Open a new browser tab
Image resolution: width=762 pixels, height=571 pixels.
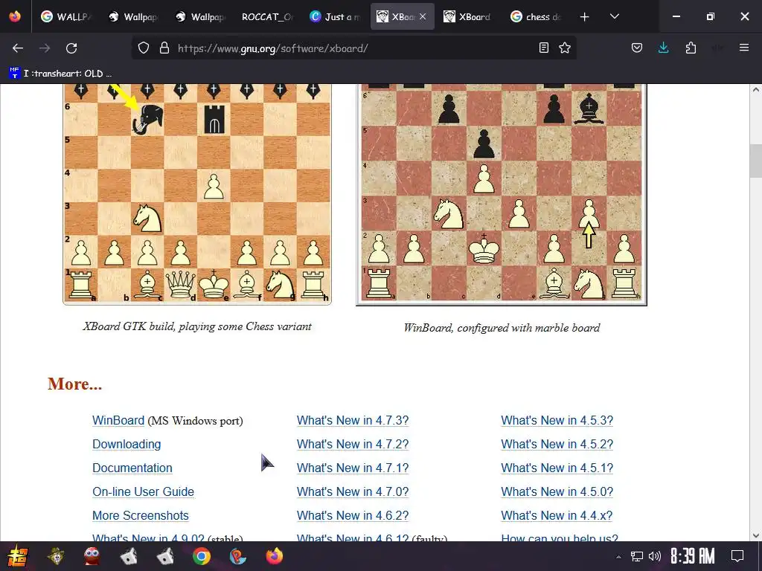[x=585, y=17]
